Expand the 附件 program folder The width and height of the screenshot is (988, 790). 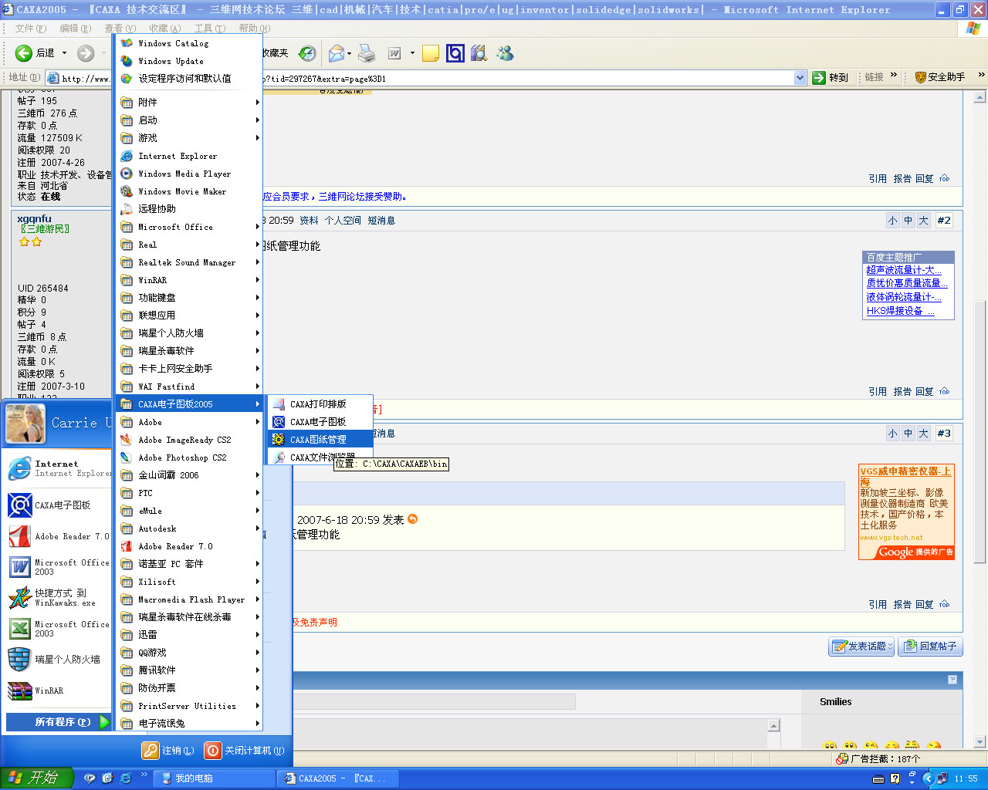(x=189, y=103)
